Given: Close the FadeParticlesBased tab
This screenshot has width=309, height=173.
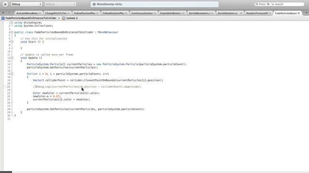Looking at the screenshot, I should coord(299,13).
